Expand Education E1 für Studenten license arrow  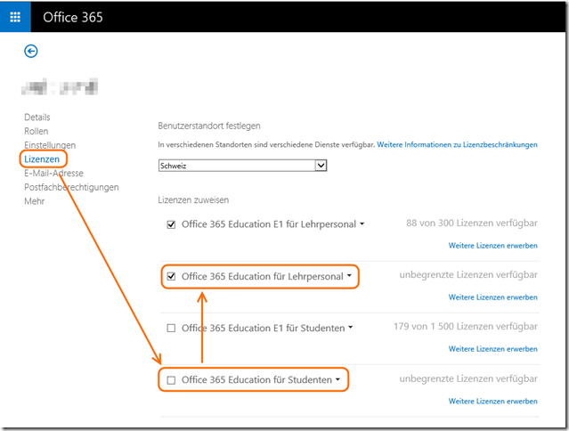(x=351, y=329)
